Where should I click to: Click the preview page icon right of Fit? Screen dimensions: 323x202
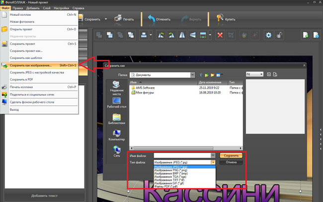click(x=275, y=74)
